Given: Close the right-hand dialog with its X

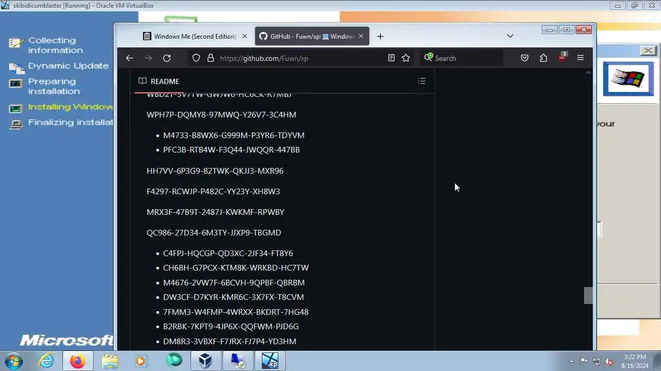Looking at the screenshot, I should point(649,50).
